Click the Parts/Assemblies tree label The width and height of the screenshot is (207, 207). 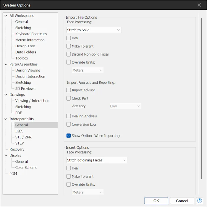point(23,64)
